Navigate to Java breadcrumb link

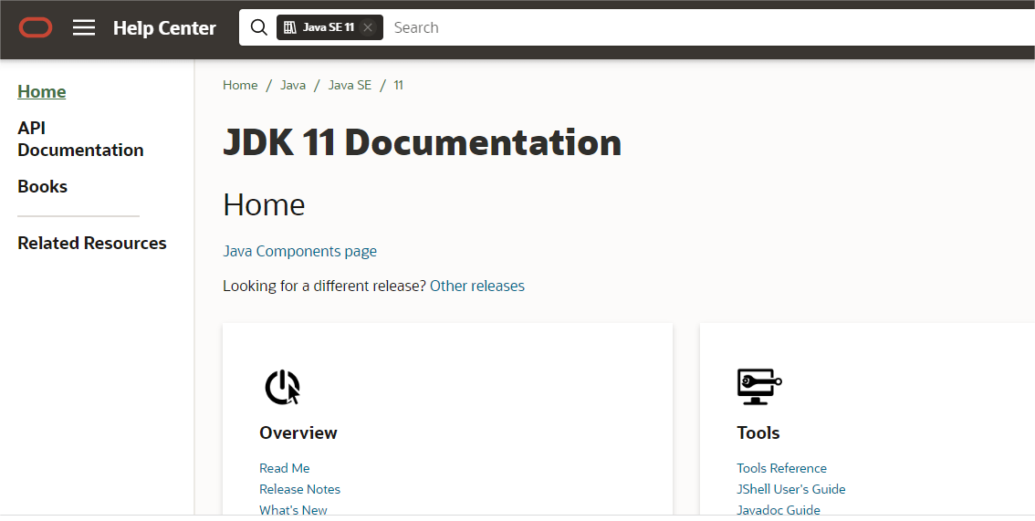293,85
